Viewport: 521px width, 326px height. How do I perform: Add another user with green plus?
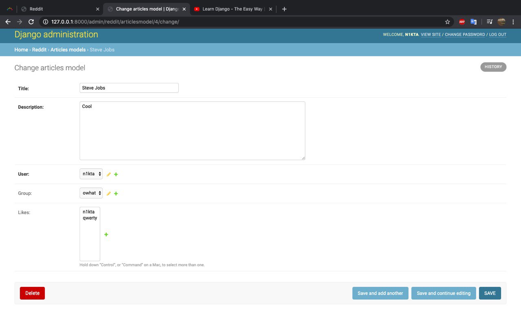116,174
